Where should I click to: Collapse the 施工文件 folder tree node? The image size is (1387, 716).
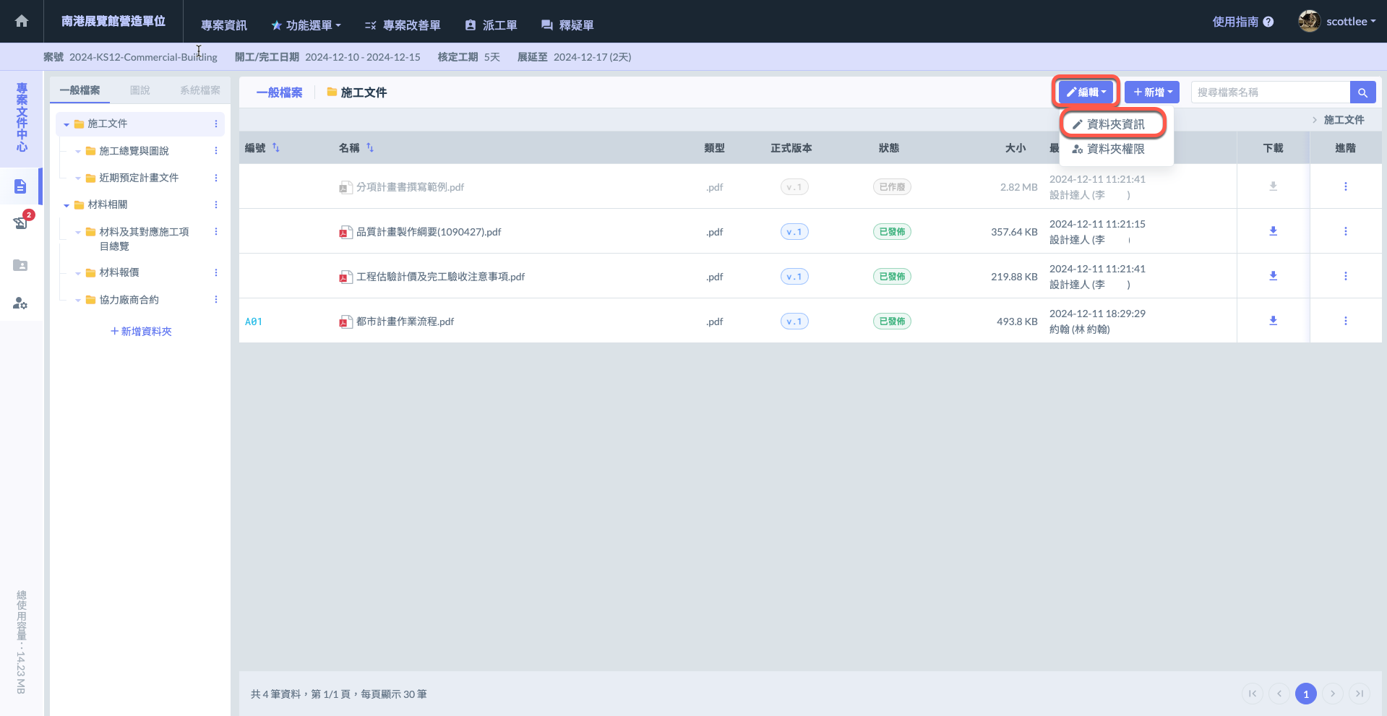click(66, 124)
